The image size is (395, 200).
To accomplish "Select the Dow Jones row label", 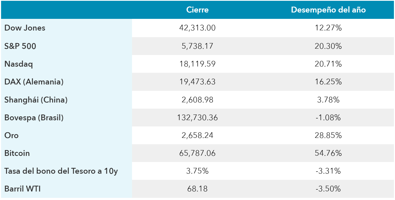I will [25, 28].
